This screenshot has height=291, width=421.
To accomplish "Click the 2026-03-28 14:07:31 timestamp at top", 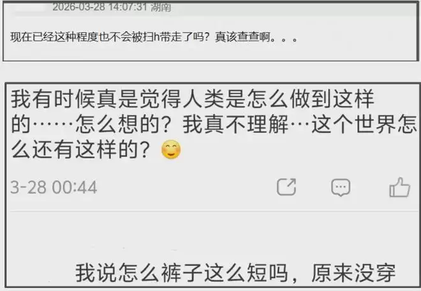I will click(x=100, y=7).
